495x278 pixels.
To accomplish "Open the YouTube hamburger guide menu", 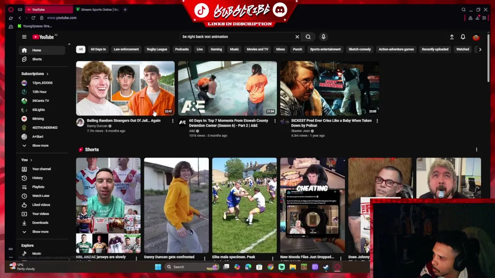I will pyautogui.click(x=24, y=37).
